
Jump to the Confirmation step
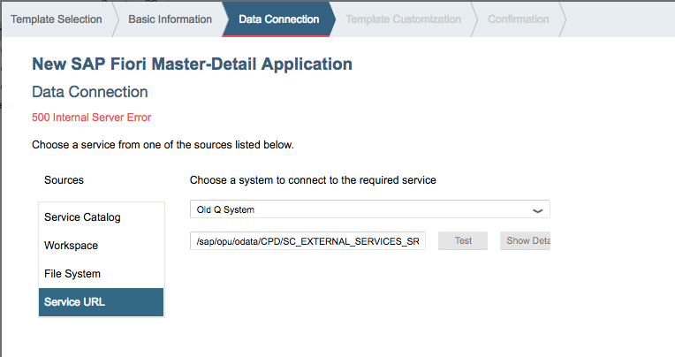(x=519, y=19)
